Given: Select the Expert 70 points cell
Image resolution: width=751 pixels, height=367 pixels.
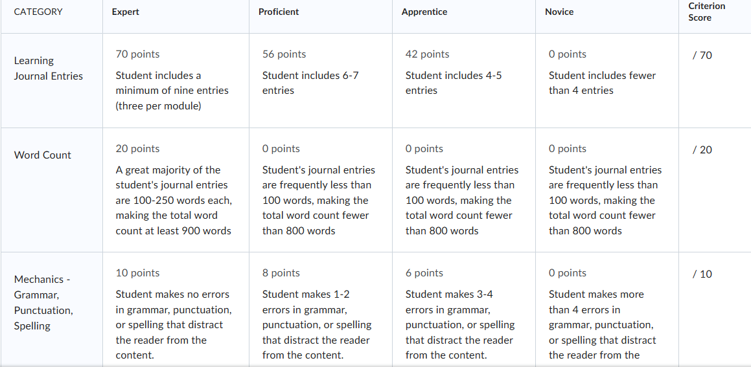Looking at the screenshot, I should tap(176, 80).
